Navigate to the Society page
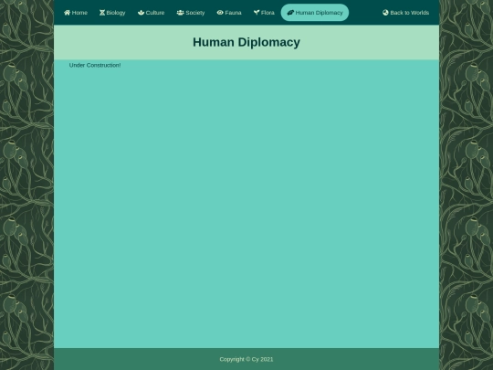 click(x=191, y=13)
